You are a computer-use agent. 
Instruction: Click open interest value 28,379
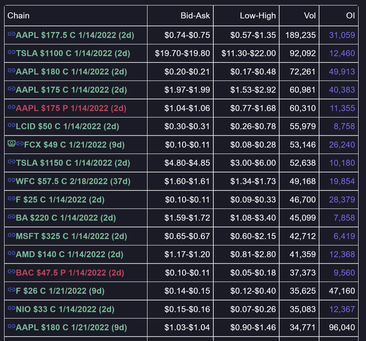(342, 200)
